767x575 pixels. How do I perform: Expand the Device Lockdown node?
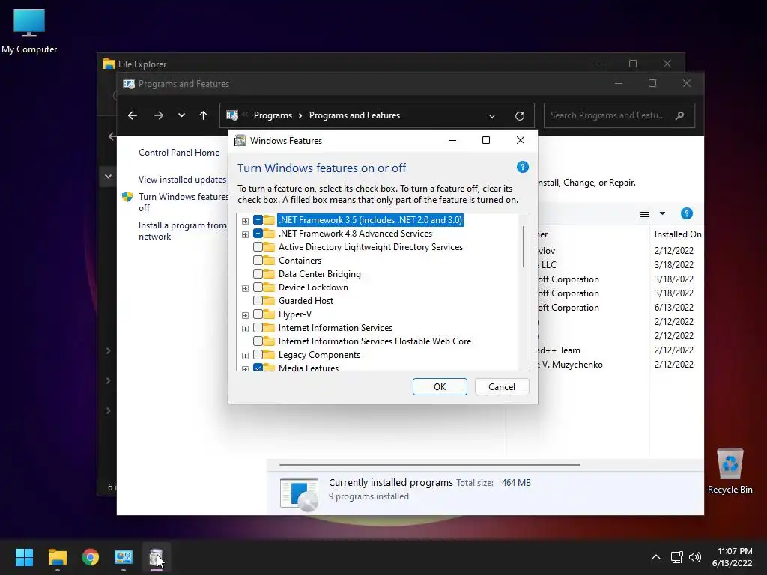245,288
